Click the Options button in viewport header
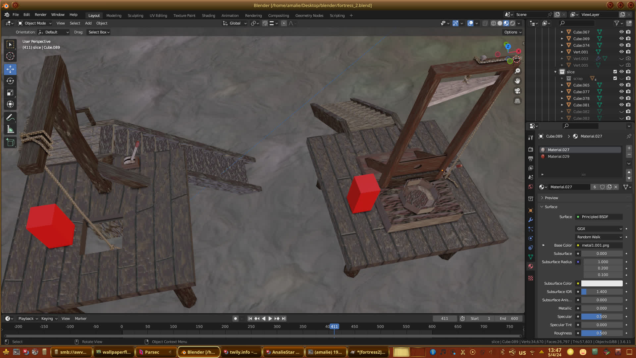This screenshot has height=358, width=636. click(x=513, y=32)
